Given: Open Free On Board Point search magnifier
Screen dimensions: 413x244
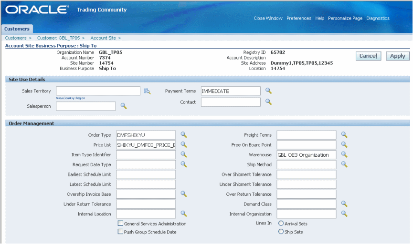Looking at the screenshot, I should pyautogui.click(x=344, y=144).
